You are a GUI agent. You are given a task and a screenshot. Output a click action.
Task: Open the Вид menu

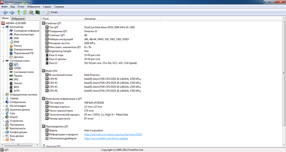click(13, 6)
